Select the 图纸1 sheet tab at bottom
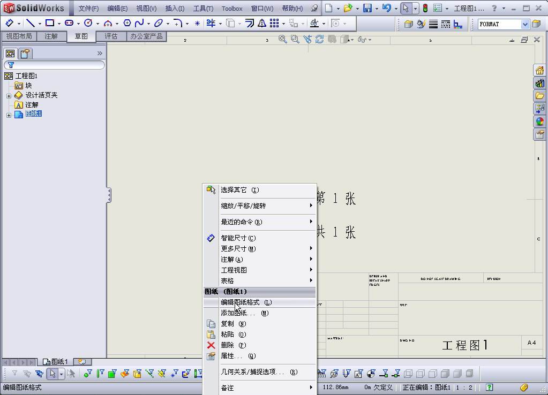This screenshot has height=395, width=548. [56, 362]
